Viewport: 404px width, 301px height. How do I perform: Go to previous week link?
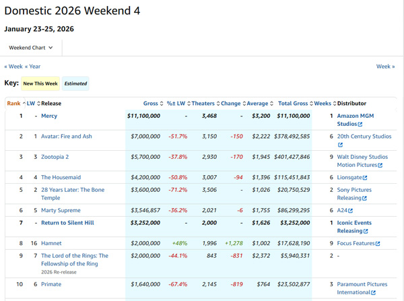click(x=13, y=67)
